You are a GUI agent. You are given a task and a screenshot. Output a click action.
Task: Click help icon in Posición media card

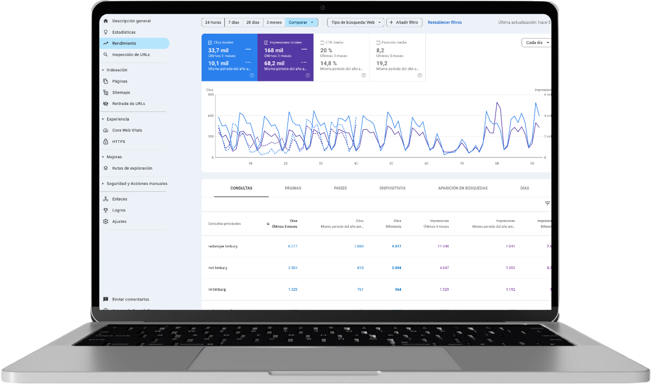click(419, 76)
